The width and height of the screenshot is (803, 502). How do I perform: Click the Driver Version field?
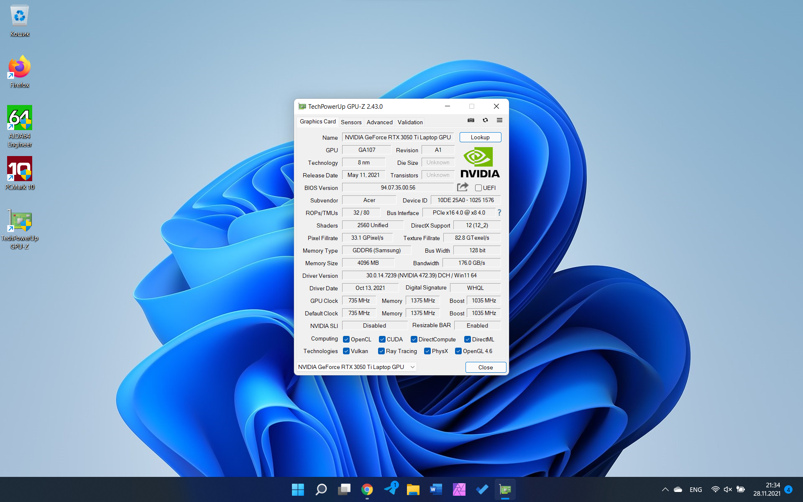click(x=421, y=275)
